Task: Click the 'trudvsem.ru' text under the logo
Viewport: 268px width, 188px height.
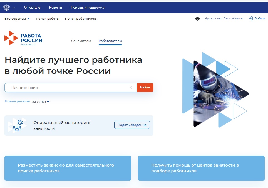Action: (x=28, y=44)
